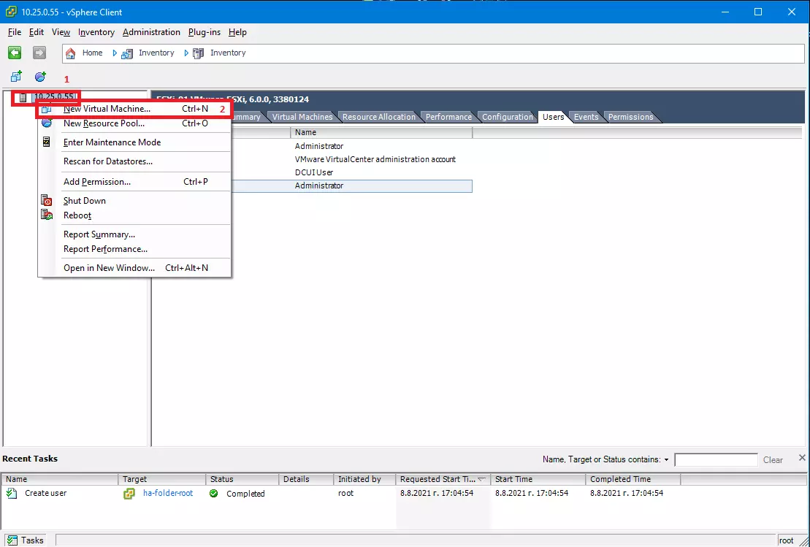Choose New Resource Pool... from the context menu
810x547 pixels.
[134, 123]
